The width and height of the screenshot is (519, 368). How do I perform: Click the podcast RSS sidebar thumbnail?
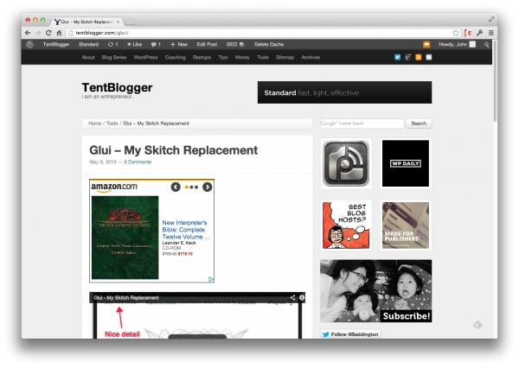[x=346, y=163]
